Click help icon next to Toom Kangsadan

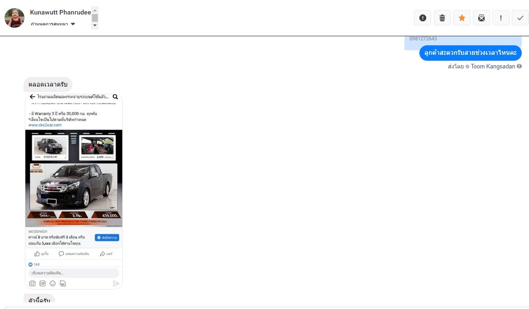[x=519, y=67]
